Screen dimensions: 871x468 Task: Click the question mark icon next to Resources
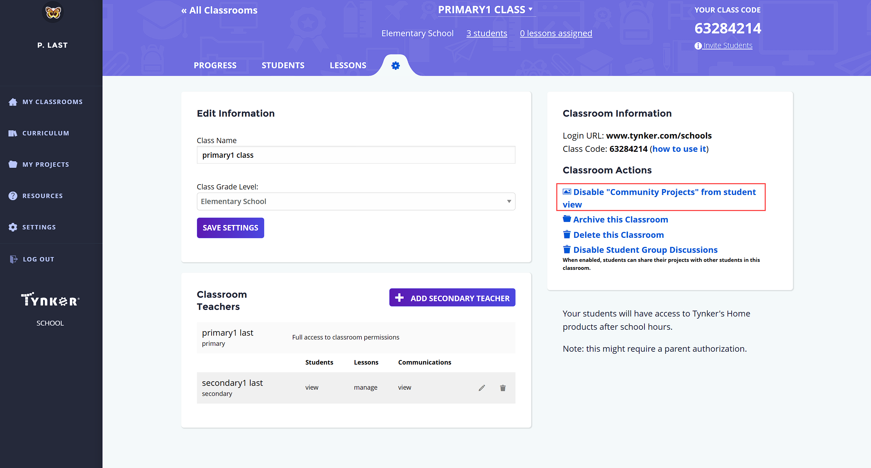pyautogui.click(x=13, y=196)
